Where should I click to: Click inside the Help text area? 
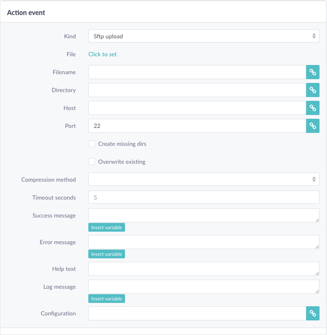204,269
